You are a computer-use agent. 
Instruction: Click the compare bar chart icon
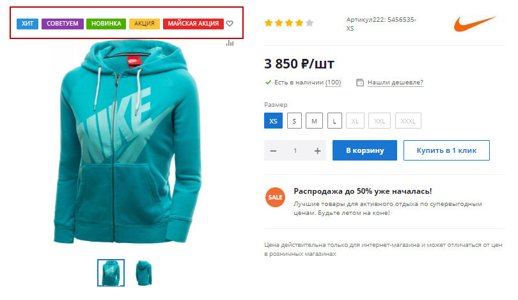(230, 43)
